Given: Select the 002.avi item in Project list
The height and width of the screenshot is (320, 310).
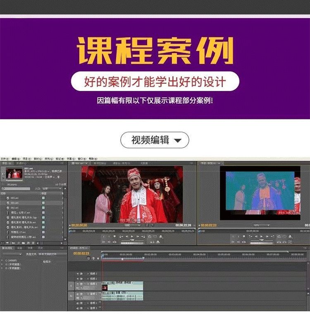Looking at the screenshot, I should (x=15, y=208).
